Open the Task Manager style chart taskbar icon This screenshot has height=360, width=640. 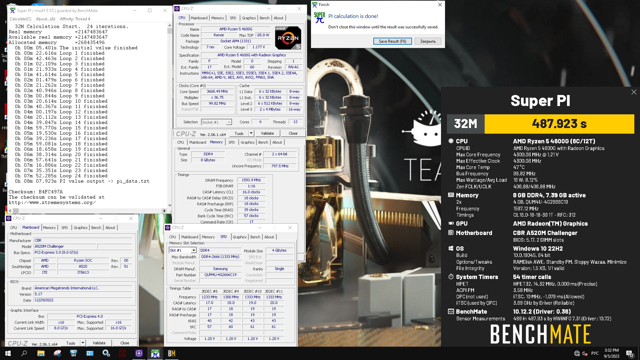(90, 353)
